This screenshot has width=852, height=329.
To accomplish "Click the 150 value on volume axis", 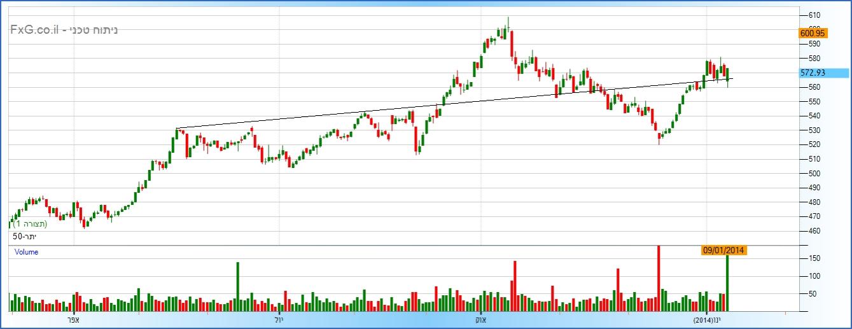I will (x=814, y=258).
